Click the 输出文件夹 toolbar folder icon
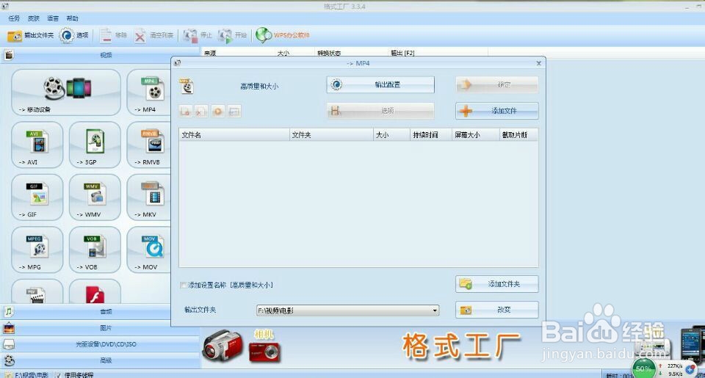The height and width of the screenshot is (378, 705). point(15,35)
